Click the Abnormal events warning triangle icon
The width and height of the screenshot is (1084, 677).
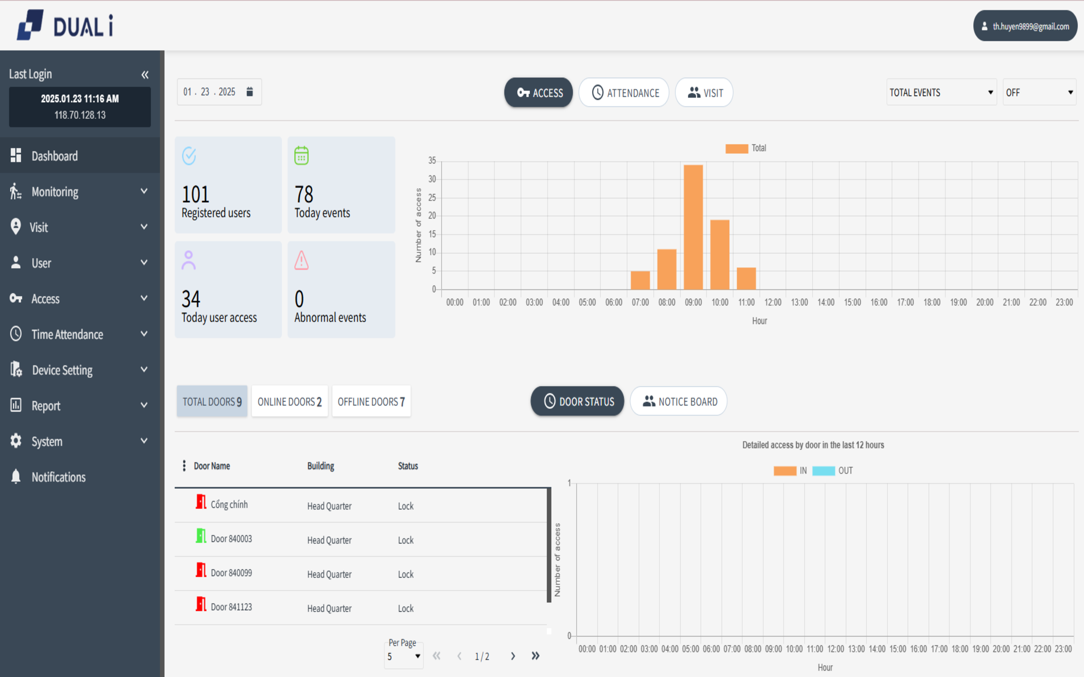pyautogui.click(x=301, y=260)
